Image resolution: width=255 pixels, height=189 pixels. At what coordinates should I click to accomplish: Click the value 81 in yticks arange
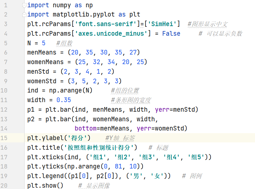(x=118, y=167)
